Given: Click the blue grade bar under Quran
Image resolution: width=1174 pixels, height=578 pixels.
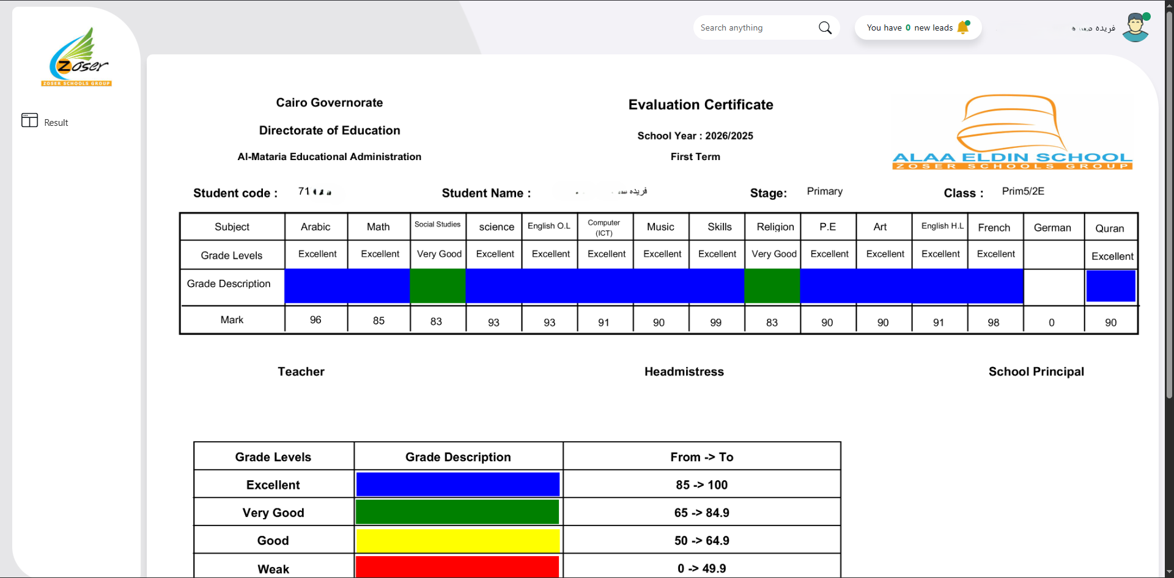Looking at the screenshot, I should coord(1110,286).
